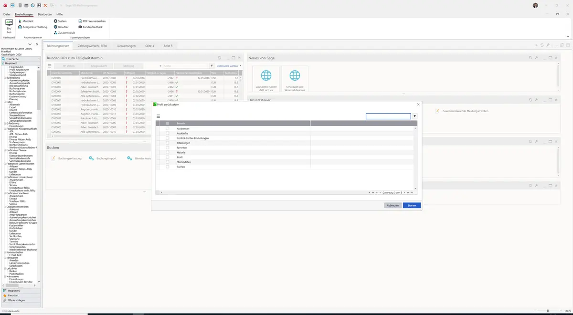The height and width of the screenshot is (315, 573).
Task: Open the Benutzer settings
Action: click(x=61, y=27)
